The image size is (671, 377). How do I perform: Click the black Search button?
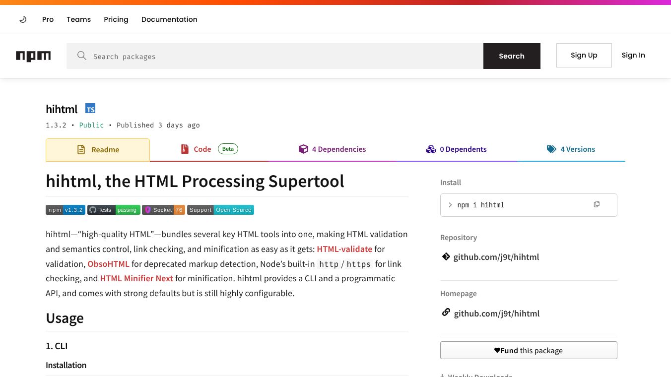[512, 56]
